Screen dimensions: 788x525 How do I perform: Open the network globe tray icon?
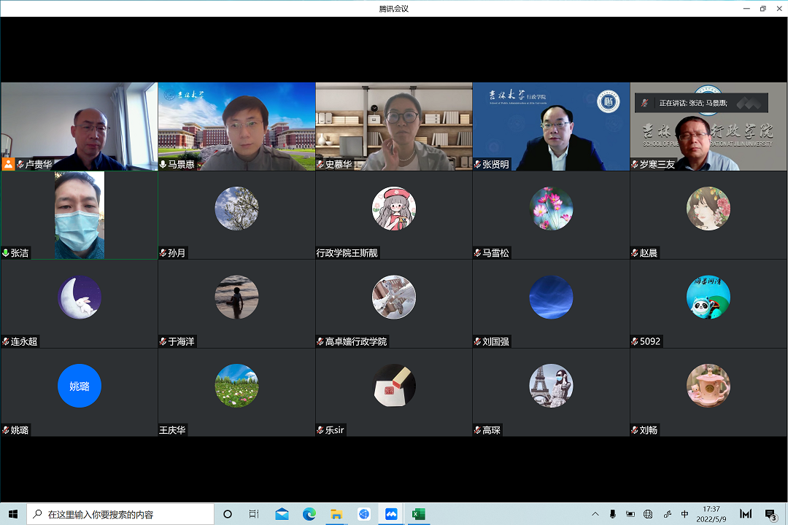coord(648,514)
